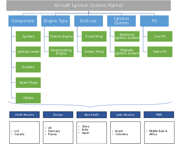Select the Component category box
The height and width of the screenshot is (144, 179).
coord(23,21)
